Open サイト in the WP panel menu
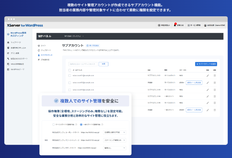Viewport: 232px width, 158px height. [42, 46]
